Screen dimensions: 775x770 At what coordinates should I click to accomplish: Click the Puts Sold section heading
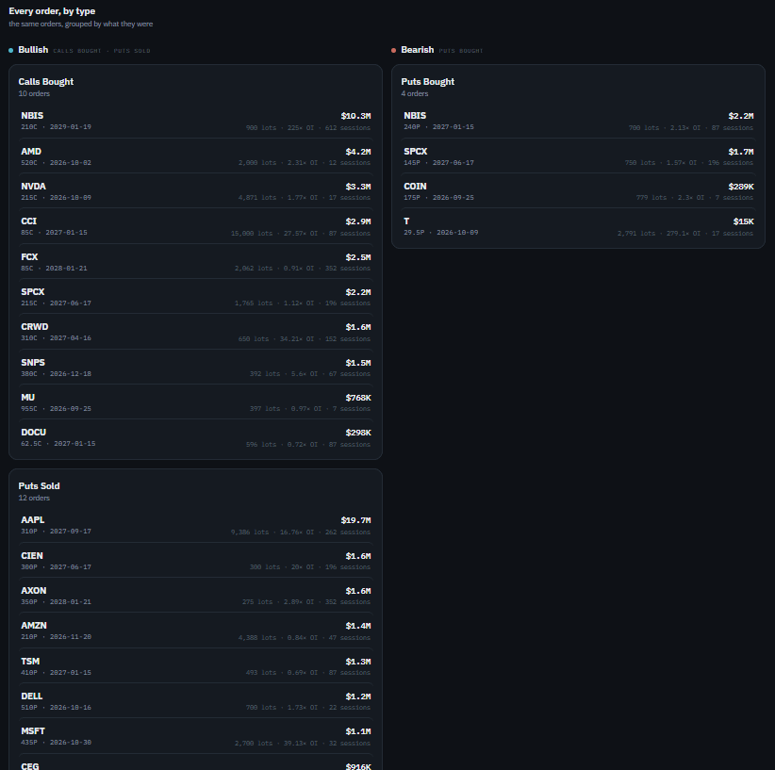pyautogui.click(x=39, y=485)
